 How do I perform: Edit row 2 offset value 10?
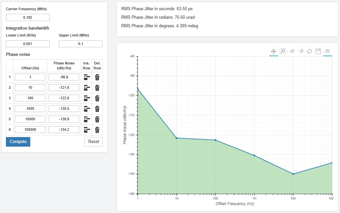coord(30,88)
